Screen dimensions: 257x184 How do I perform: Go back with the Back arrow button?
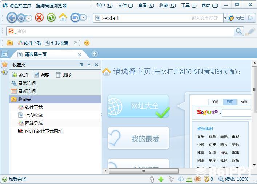click(x=12, y=18)
